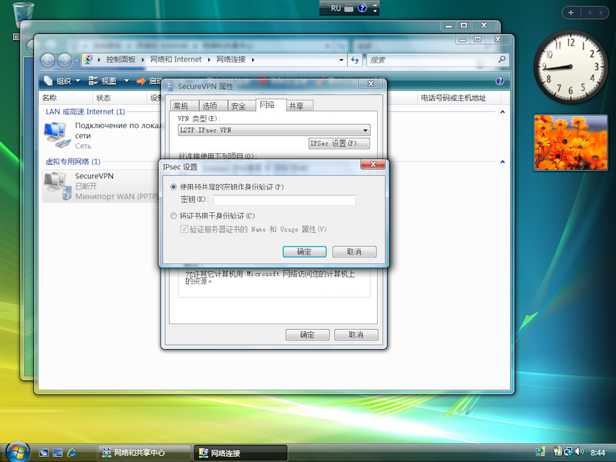Select the certificate authentication radio button
Viewport: 616px width, 462px height.
coord(173,216)
